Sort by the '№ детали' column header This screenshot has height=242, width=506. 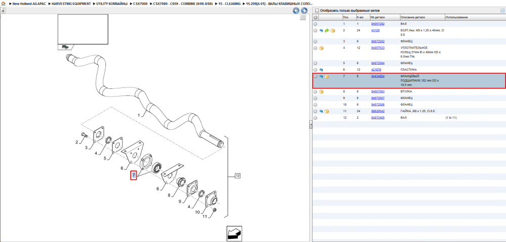point(385,17)
